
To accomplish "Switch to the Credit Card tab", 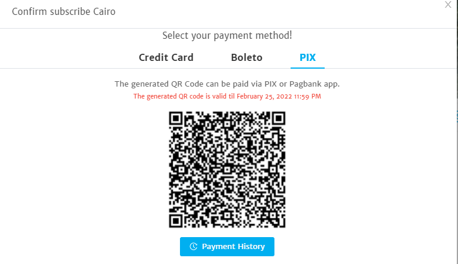I will click(166, 57).
